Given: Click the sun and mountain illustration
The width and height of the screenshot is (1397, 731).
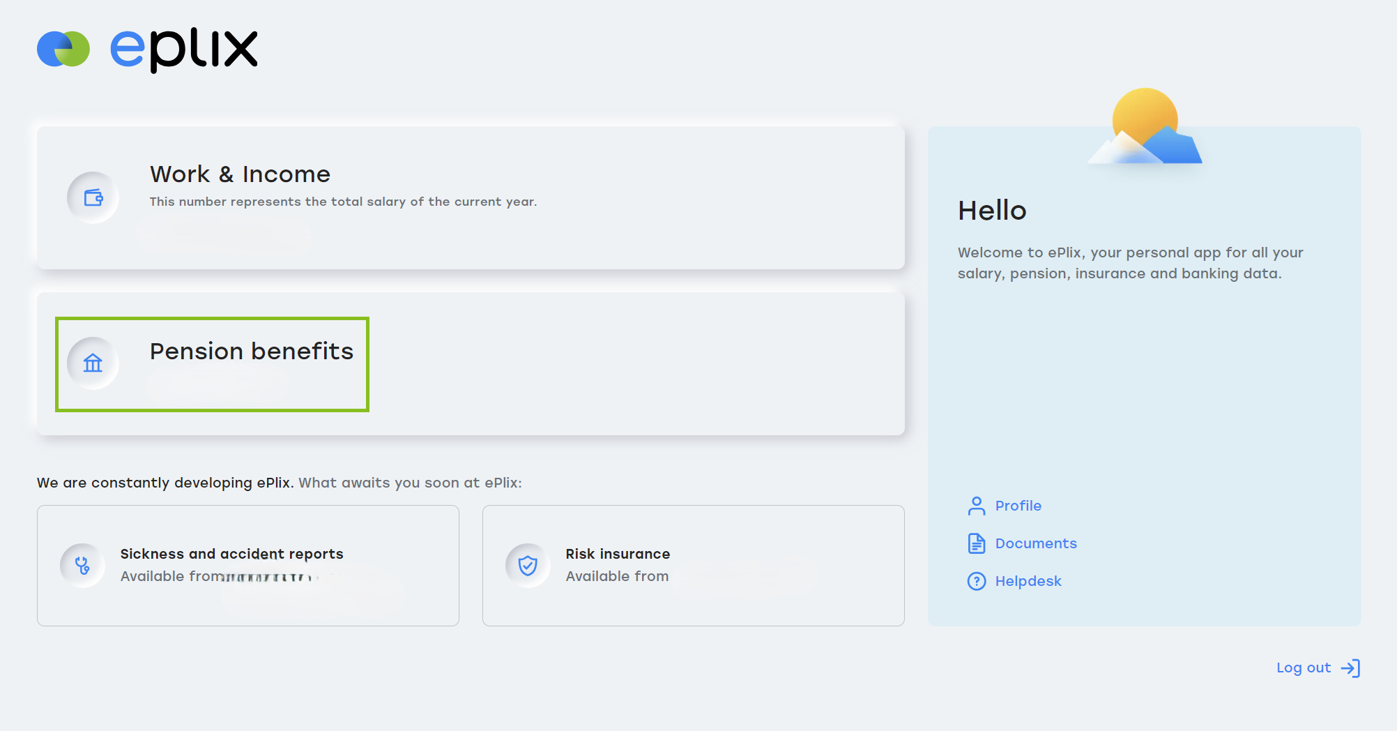Looking at the screenshot, I should 1145,128.
